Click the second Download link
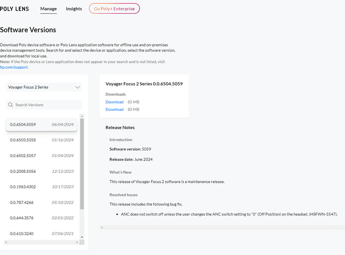Viewport: 345px width, 255px height. point(114,109)
